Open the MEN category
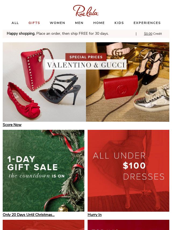 click(79, 23)
